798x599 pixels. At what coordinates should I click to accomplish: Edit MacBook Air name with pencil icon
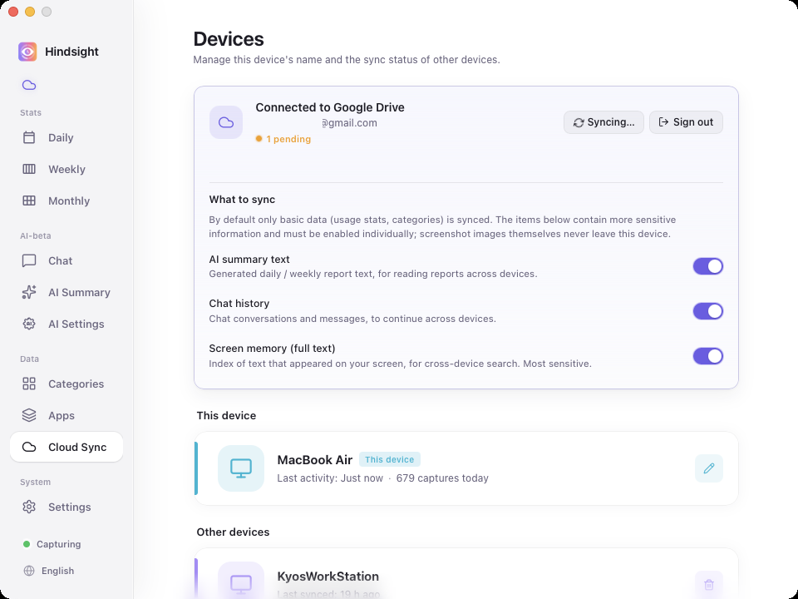pyautogui.click(x=709, y=468)
